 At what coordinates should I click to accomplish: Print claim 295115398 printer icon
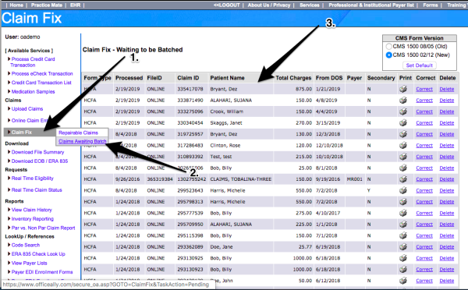coord(403,235)
